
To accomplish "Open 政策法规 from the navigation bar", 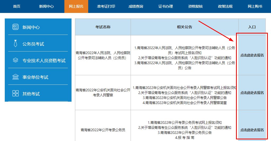I will tap(225, 6).
